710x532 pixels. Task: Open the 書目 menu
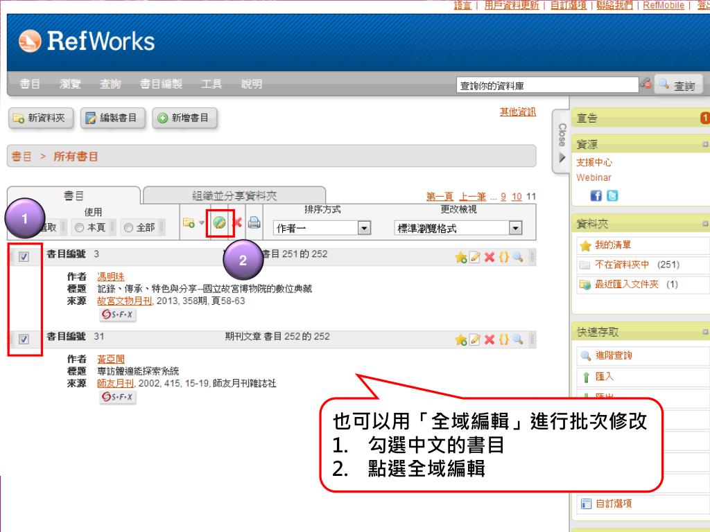[x=30, y=84]
